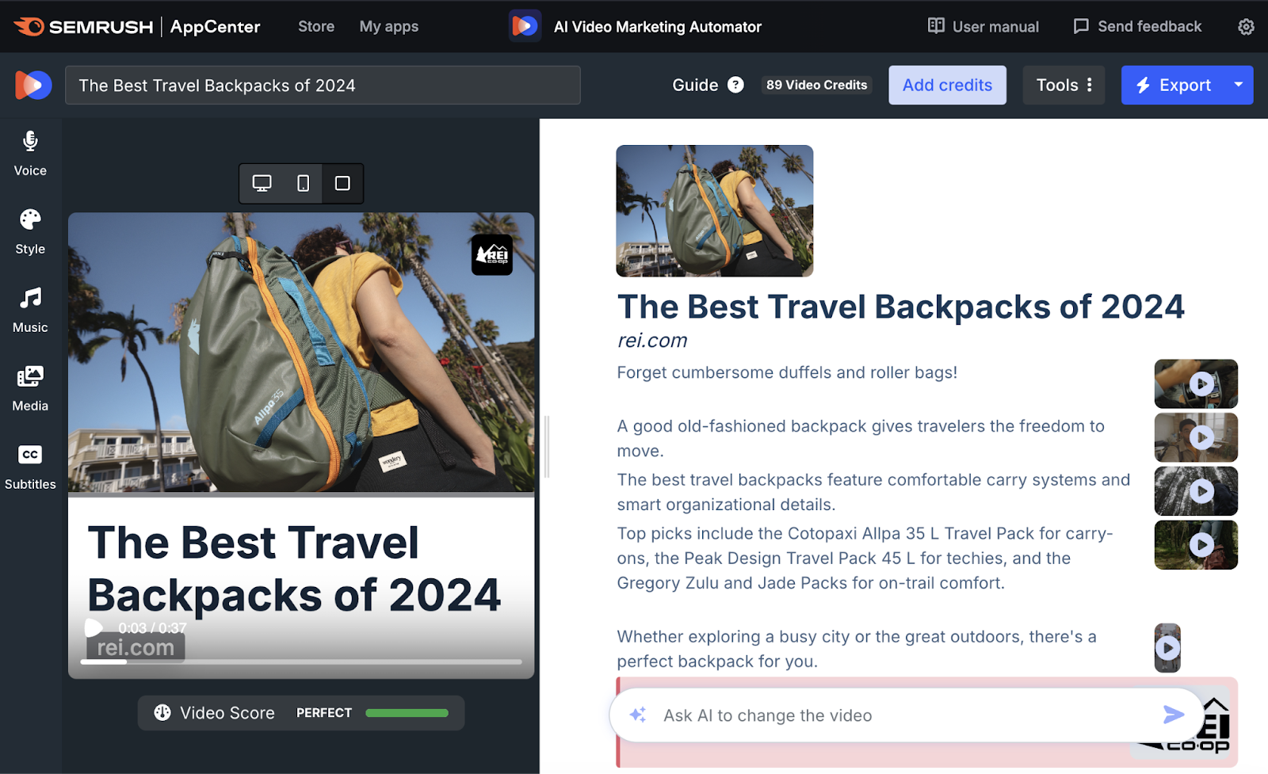Screen dimensions: 1268x774
Task: Toggle square video format
Action: click(342, 183)
